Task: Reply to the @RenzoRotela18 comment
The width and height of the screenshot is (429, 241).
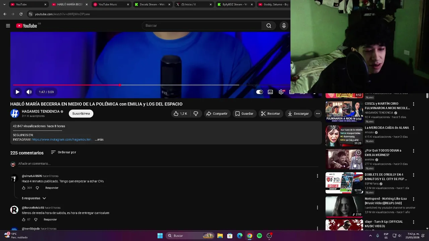Action: point(50,220)
